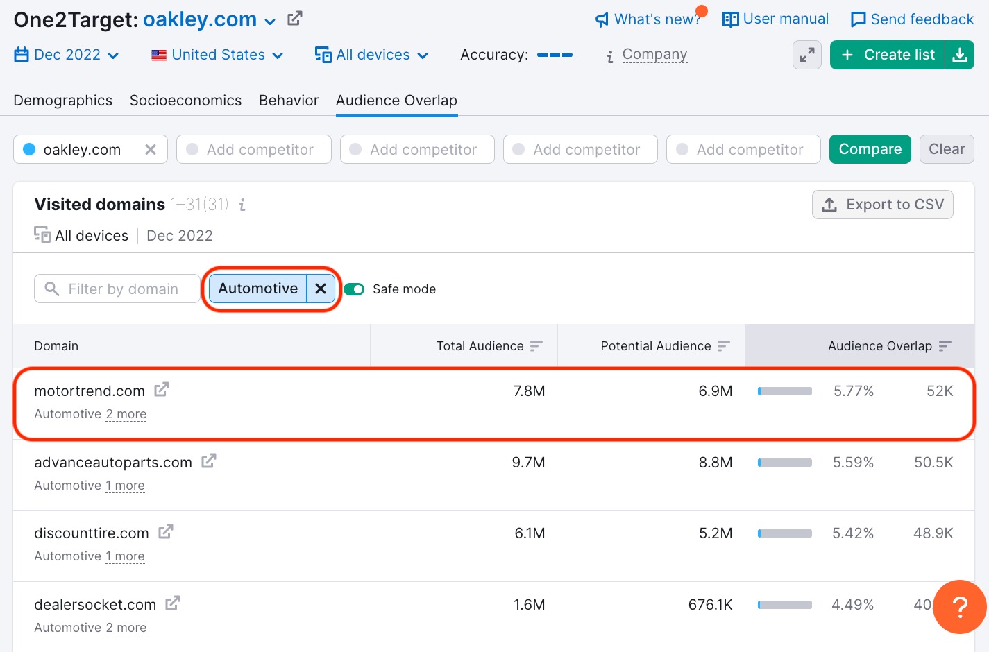Remove oakley.com from competitor list
The width and height of the screenshot is (989, 652).
151,149
